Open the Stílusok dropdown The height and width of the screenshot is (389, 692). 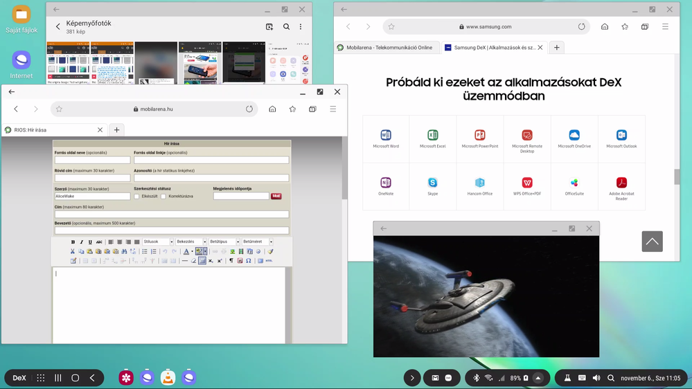158,242
